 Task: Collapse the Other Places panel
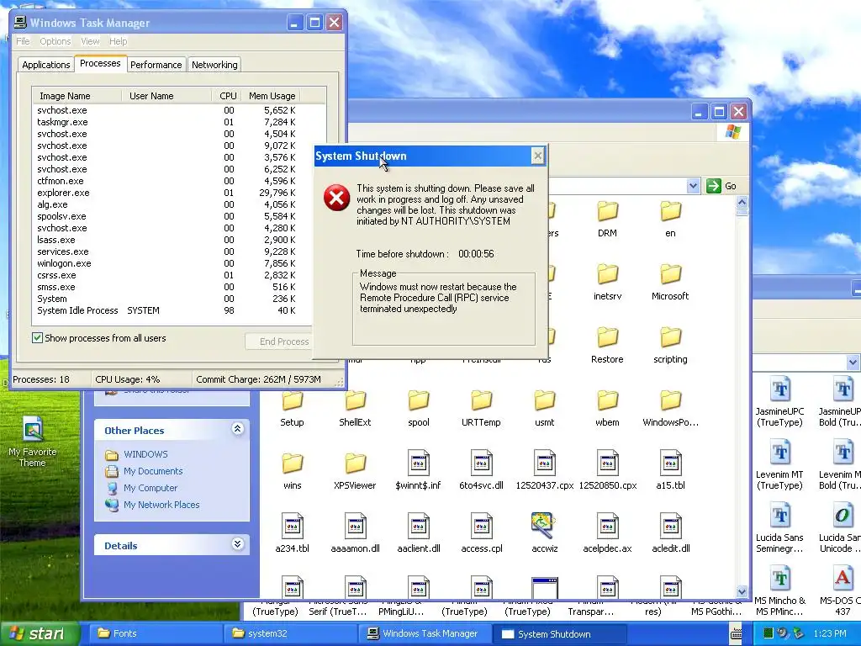(x=237, y=429)
